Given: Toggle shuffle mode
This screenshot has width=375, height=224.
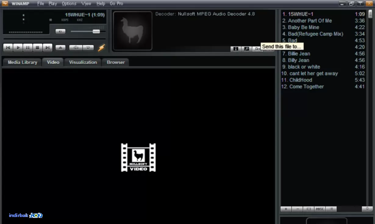Looking at the screenshot, I should (76, 48).
